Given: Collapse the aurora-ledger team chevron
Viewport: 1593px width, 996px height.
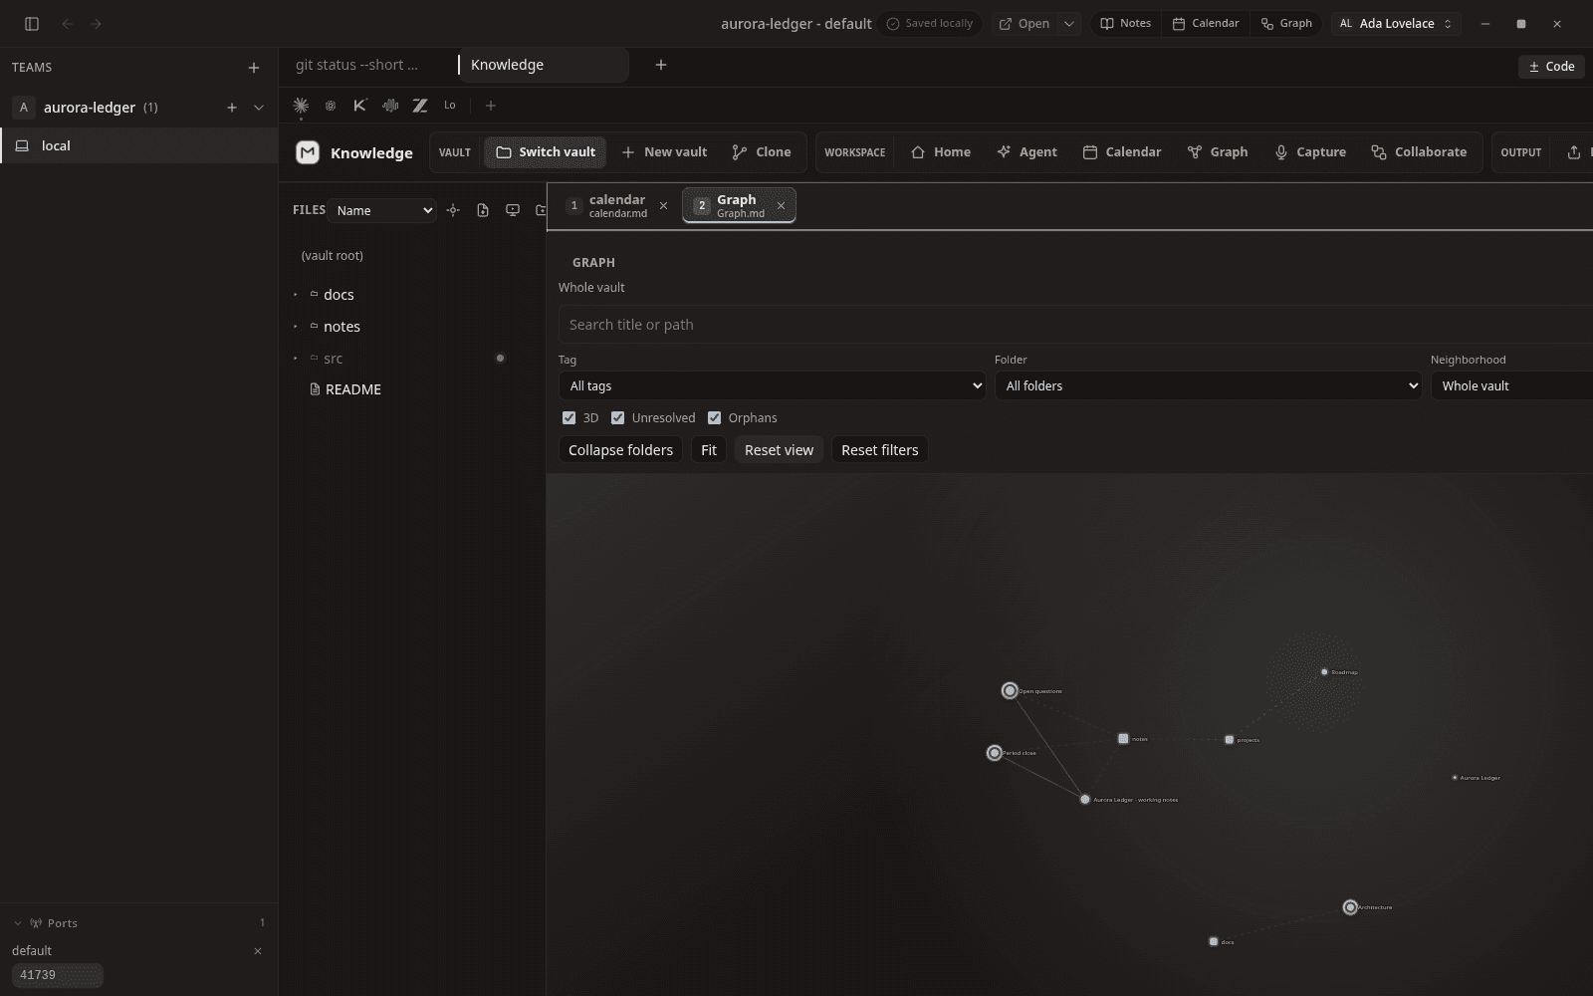Looking at the screenshot, I should (x=259, y=108).
